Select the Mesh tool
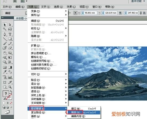This screenshot has width=147, height=119. (x=5, y=67)
